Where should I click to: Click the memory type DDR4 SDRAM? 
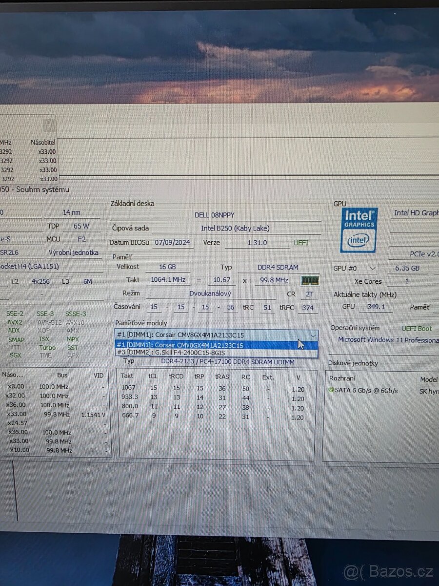[278, 267]
